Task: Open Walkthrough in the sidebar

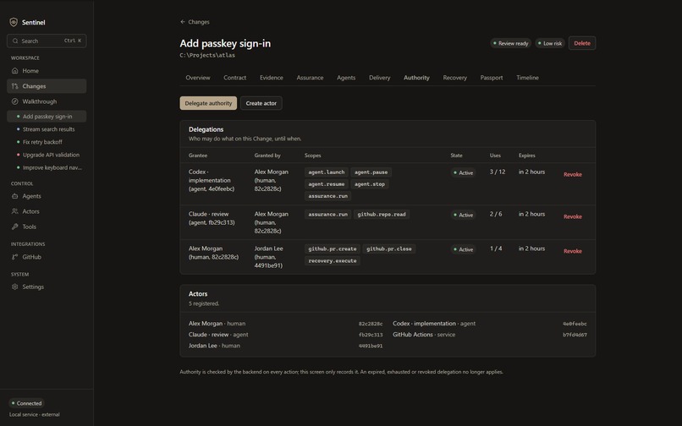Action: 47,101
